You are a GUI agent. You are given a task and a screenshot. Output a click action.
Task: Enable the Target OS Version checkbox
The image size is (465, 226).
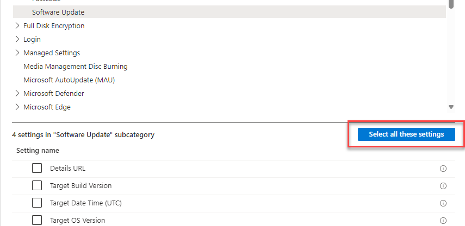coord(37,221)
